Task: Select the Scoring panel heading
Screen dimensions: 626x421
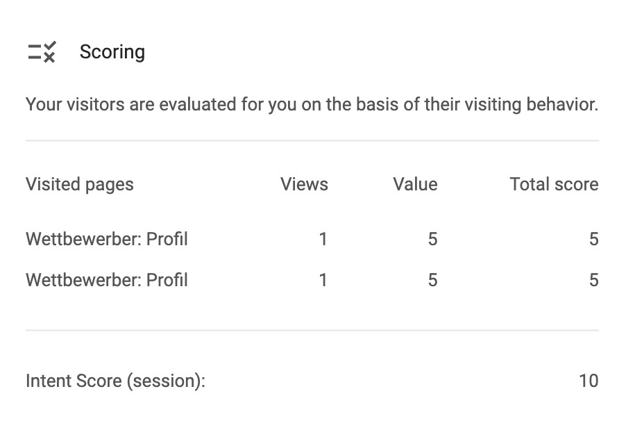Action: 112,52
